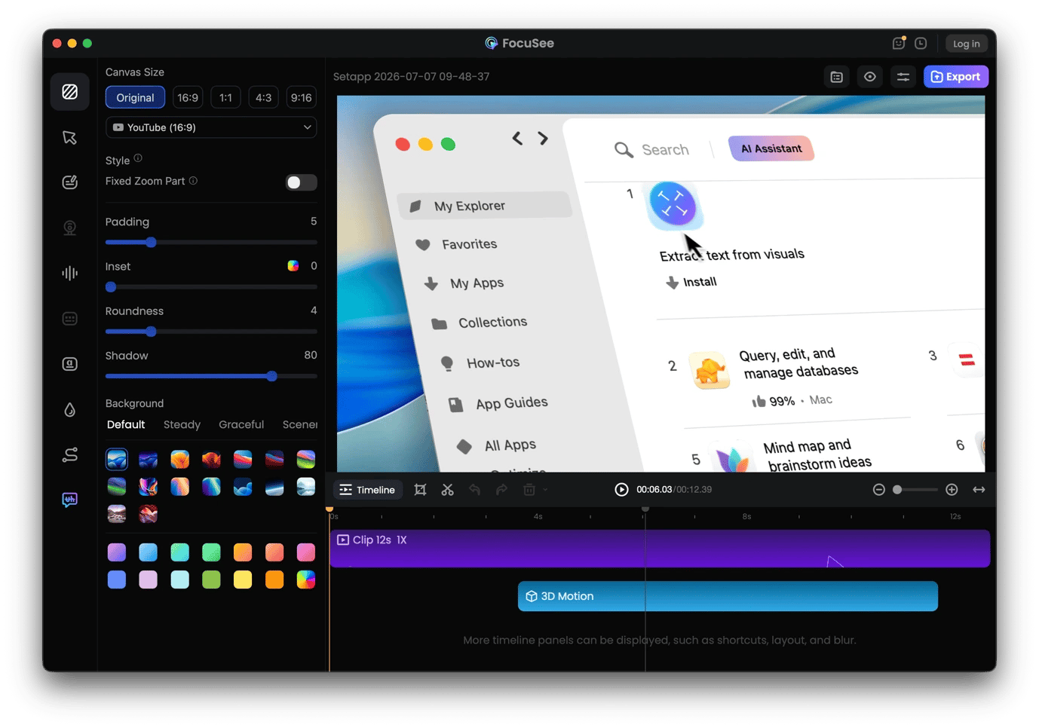Viewport: 1039px width, 728px height.
Task: Click the Export button
Action: [x=956, y=77]
